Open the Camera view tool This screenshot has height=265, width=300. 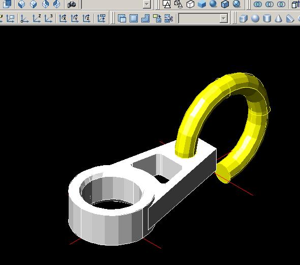pos(72,4)
